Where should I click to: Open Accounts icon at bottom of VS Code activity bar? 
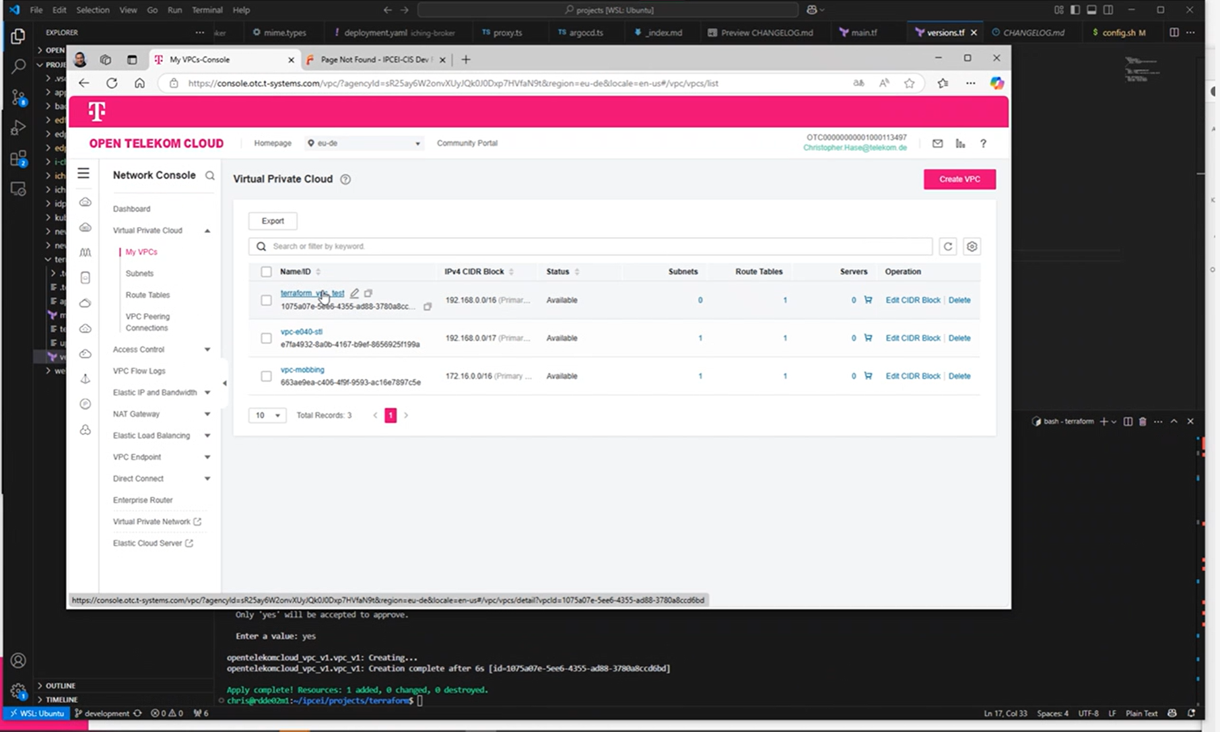[x=18, y=661]
